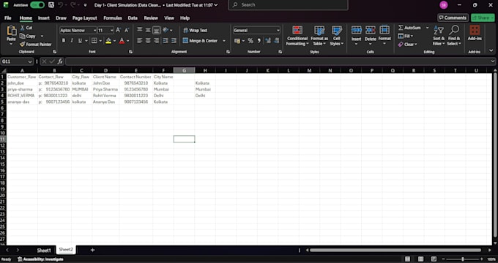The height and width of the screenshot is (263, 498).
Task: Collapse the ribbon with the chevron
Action: coord(491,50)
